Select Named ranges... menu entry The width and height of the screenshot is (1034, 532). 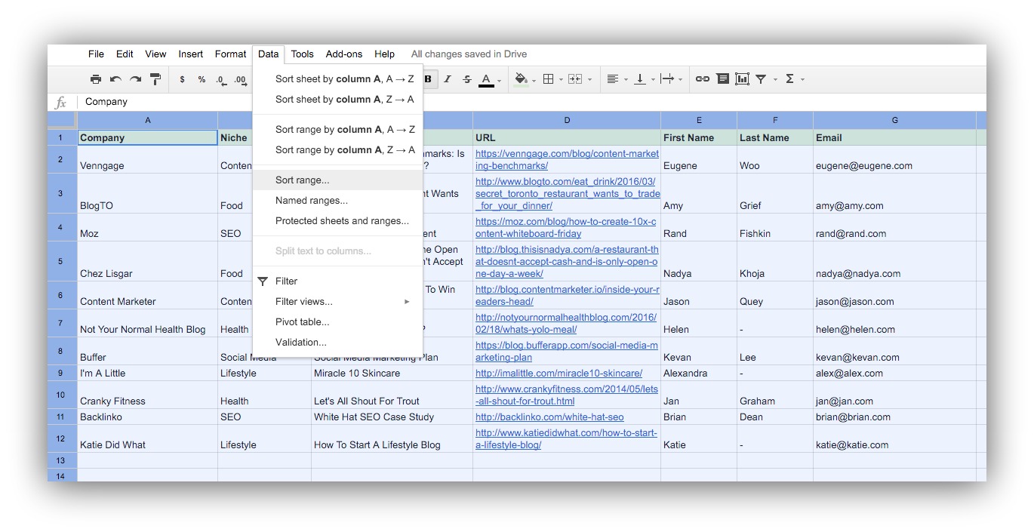point(337,201)
